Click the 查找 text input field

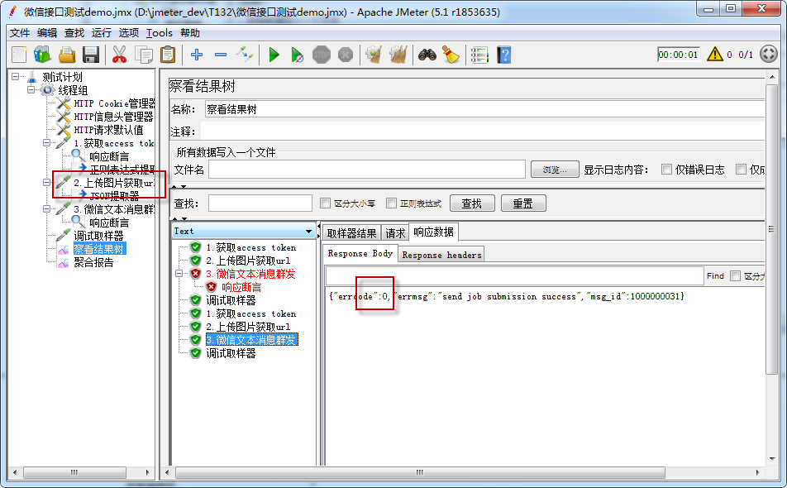(x=260, y=203)
